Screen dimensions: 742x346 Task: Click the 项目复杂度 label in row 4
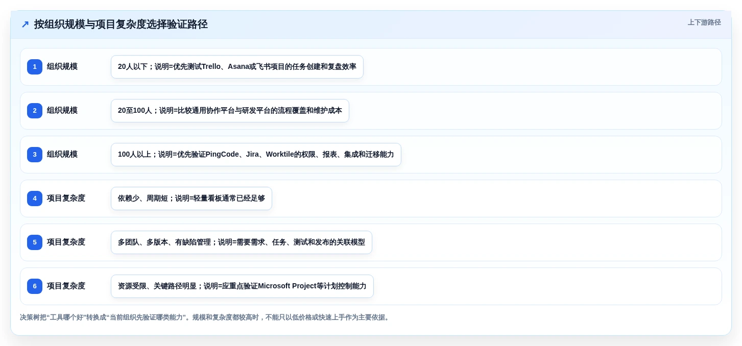point(66,199)
